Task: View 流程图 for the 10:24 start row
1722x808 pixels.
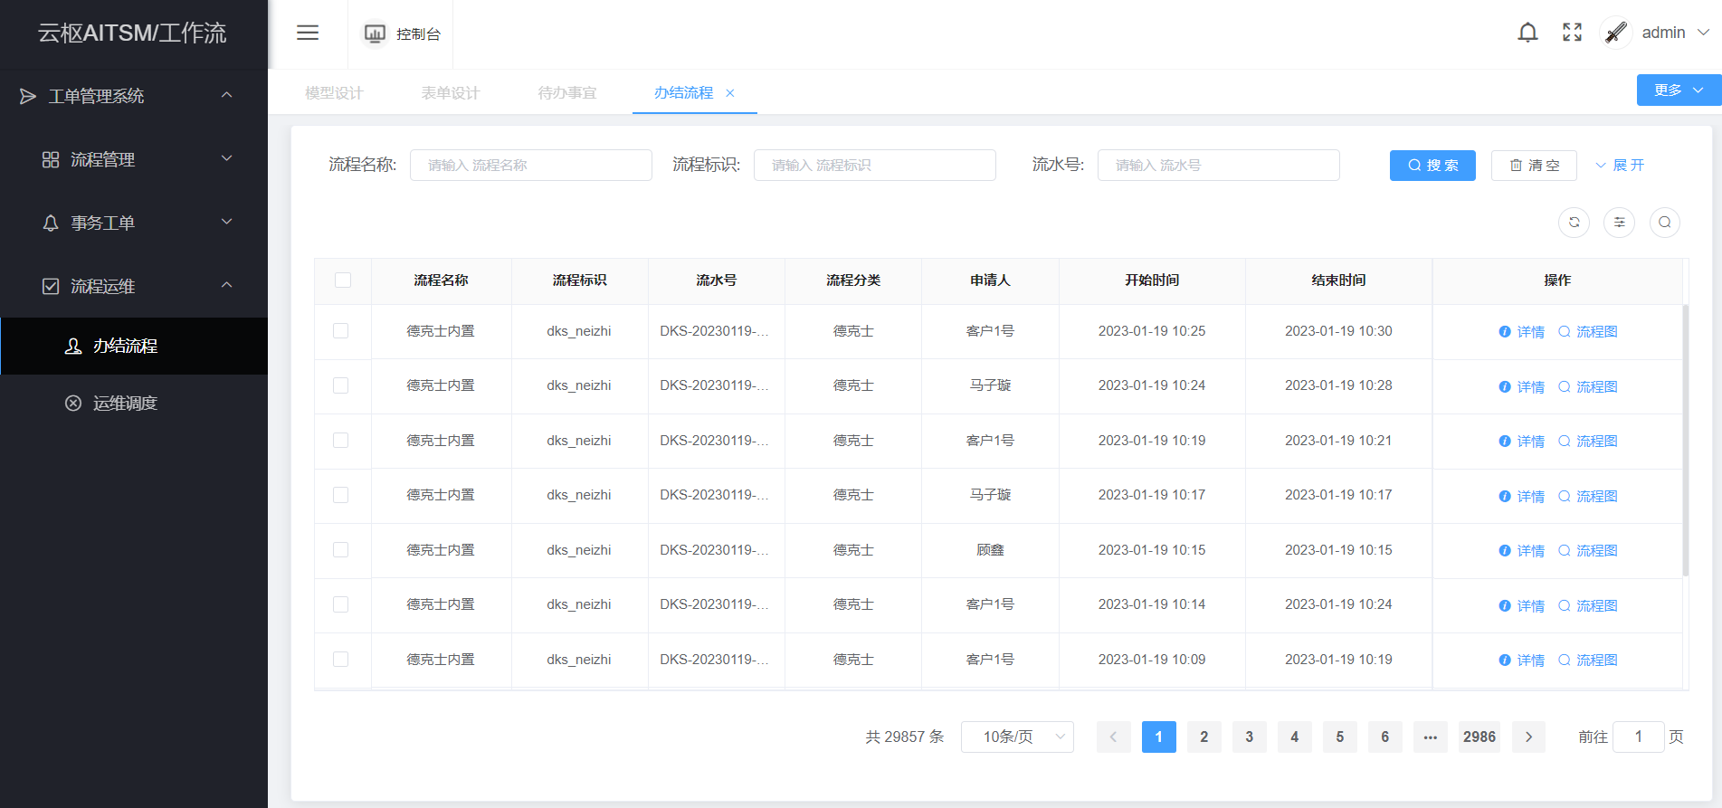Action: (x=1588, y=386)
